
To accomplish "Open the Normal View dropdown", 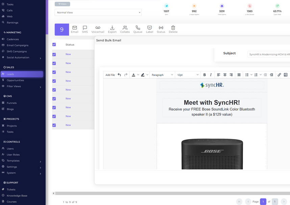I will point(98,13).
